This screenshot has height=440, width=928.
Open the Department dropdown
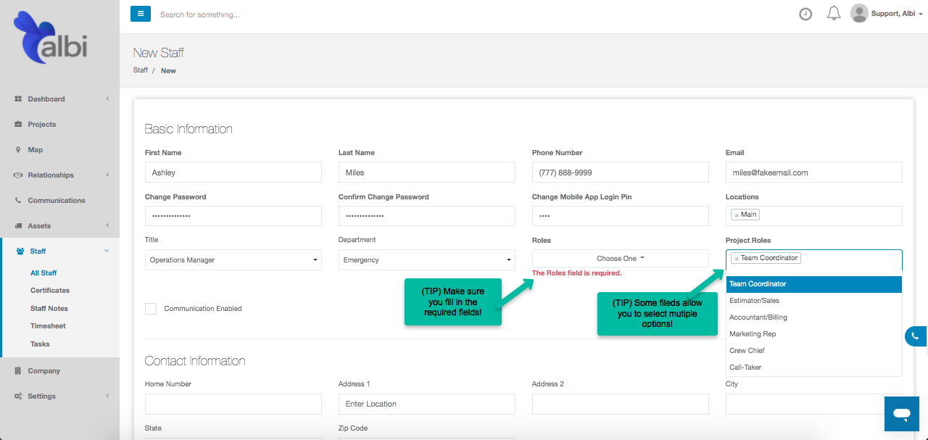(427, 260)
